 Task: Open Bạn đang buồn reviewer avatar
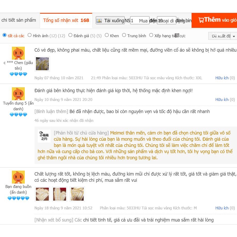coord(18,177)
